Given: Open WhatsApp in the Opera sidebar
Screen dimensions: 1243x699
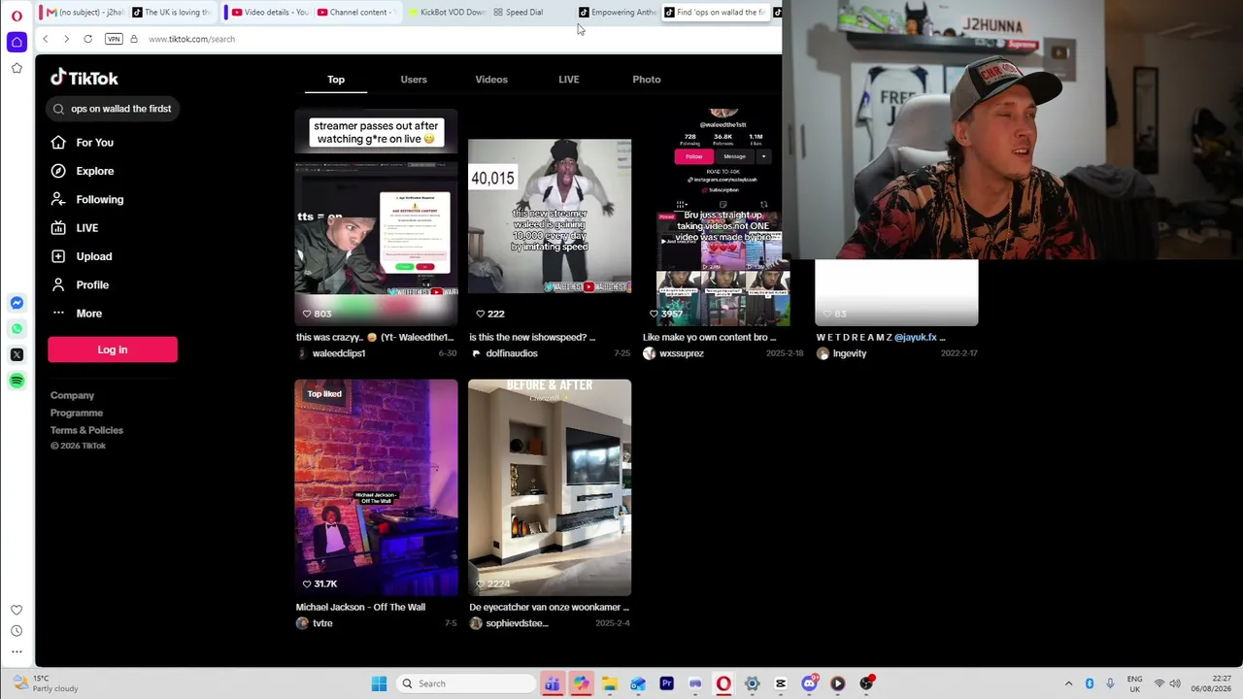Looking at the screenshot, I should tap(17, 329).
